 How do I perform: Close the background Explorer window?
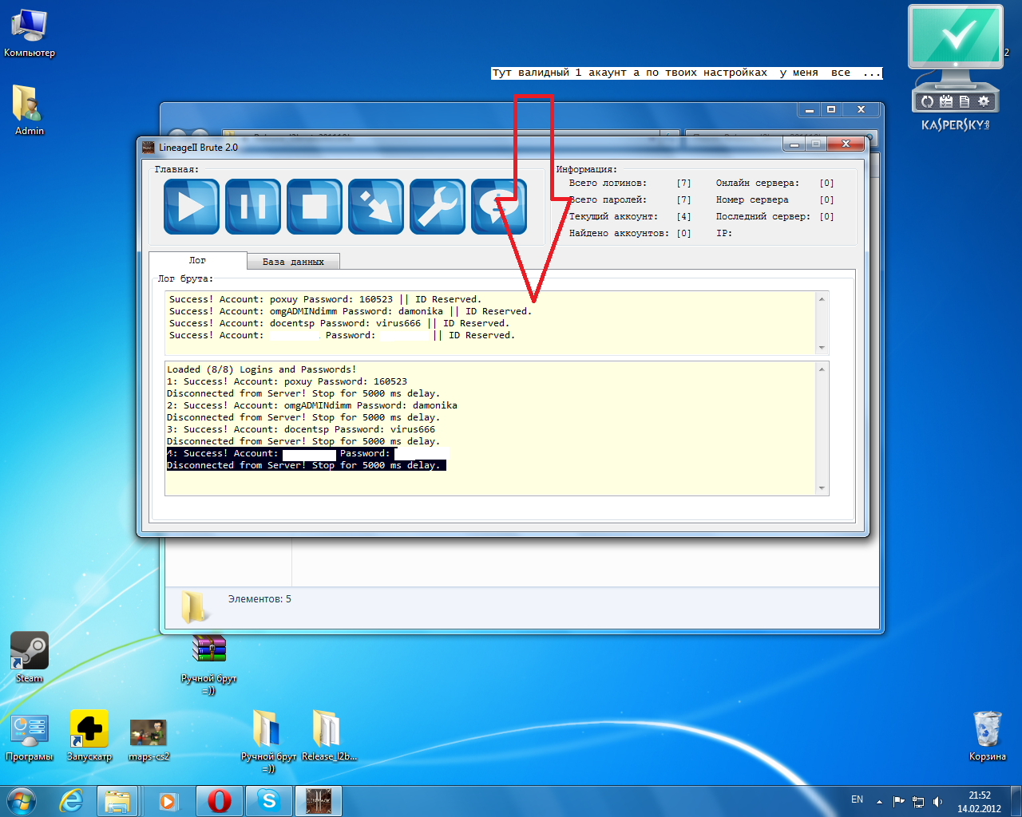(x=861, y=109)
